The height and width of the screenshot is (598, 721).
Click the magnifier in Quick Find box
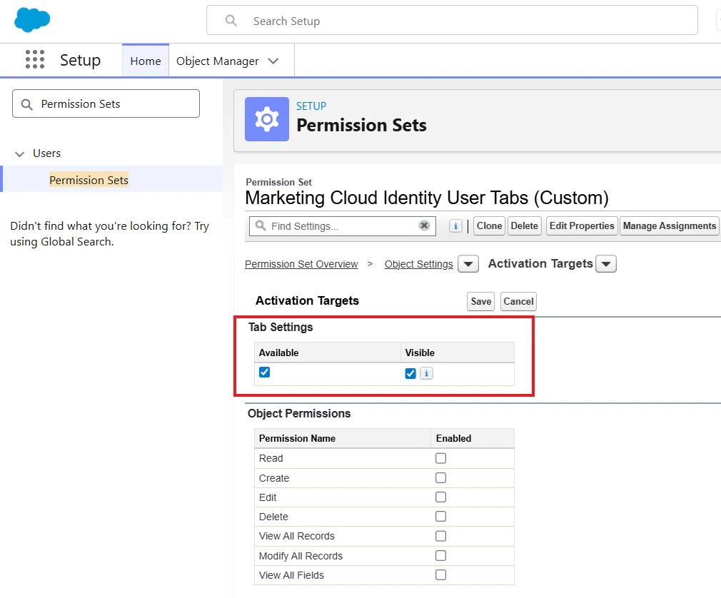tap(27, 104)
